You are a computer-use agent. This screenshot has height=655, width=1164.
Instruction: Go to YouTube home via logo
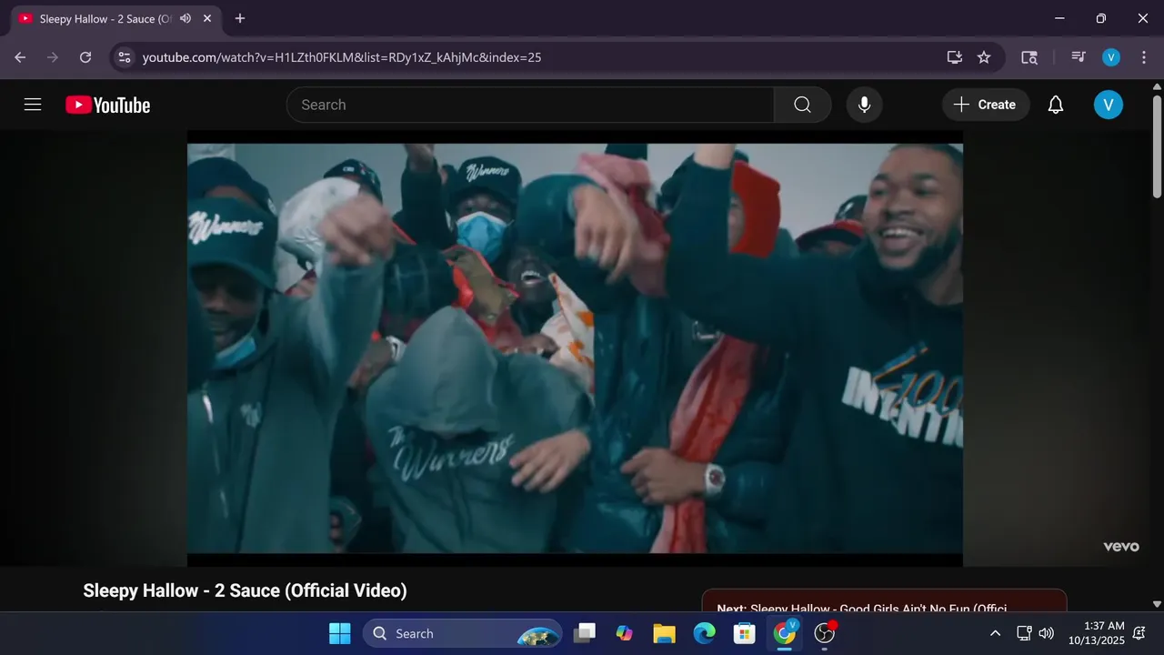pos(107,105)
